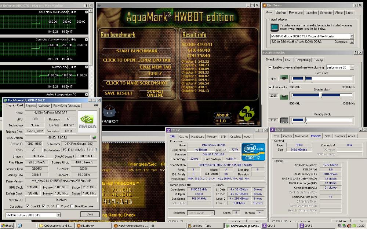
Task: Click the Shader clock value field 2358
Action: coord(273,96)
